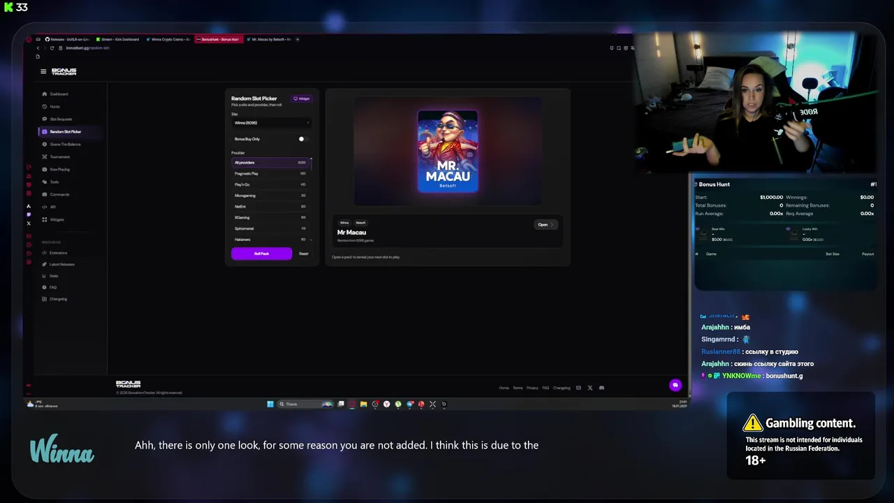Click the Changelog icon in sidebar

[45, 299]
